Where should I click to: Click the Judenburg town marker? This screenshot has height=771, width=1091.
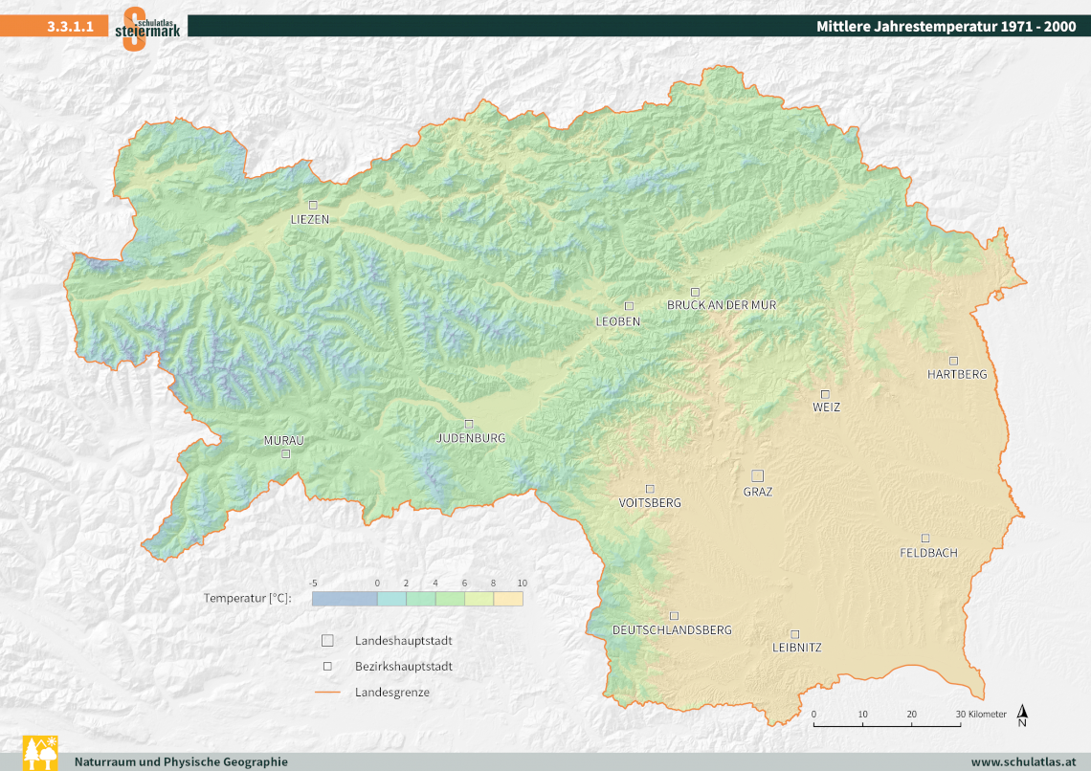tap(469, 424)
